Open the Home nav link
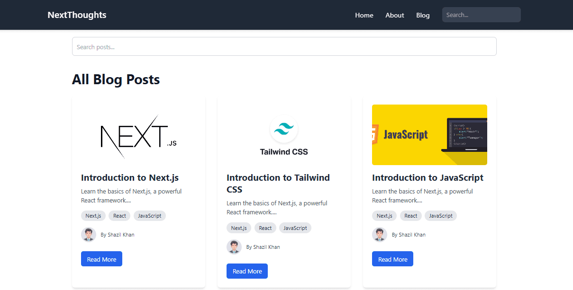Screen dimensions: 573x290 [364, 15]
